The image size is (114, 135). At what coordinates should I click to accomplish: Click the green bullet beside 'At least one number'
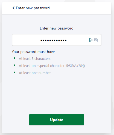14,72
